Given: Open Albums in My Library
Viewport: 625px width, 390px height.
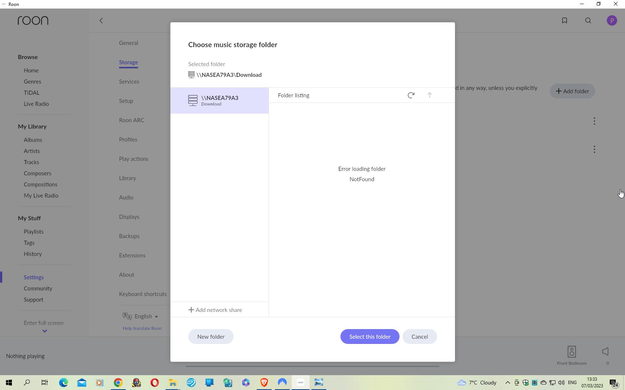Looking at the screenshot, I should tap(33, 140).
